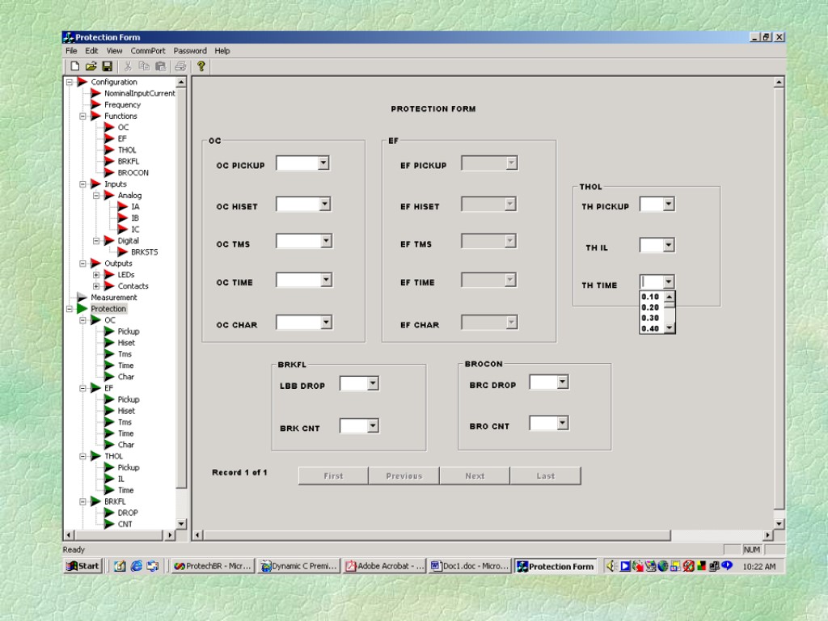Select the Measurement node in the tree
Screen dimensions: 828x621
point(113,298)
